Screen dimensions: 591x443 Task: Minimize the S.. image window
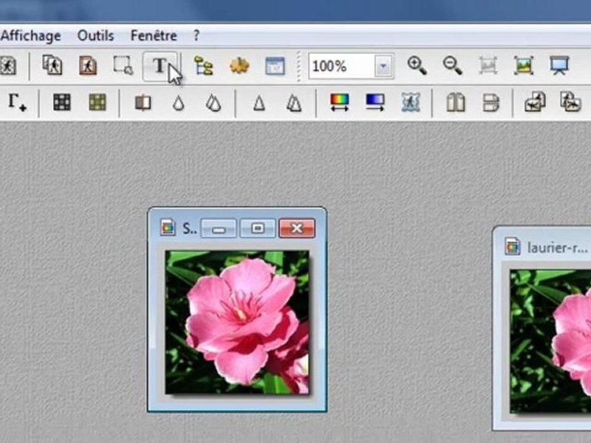219,228
